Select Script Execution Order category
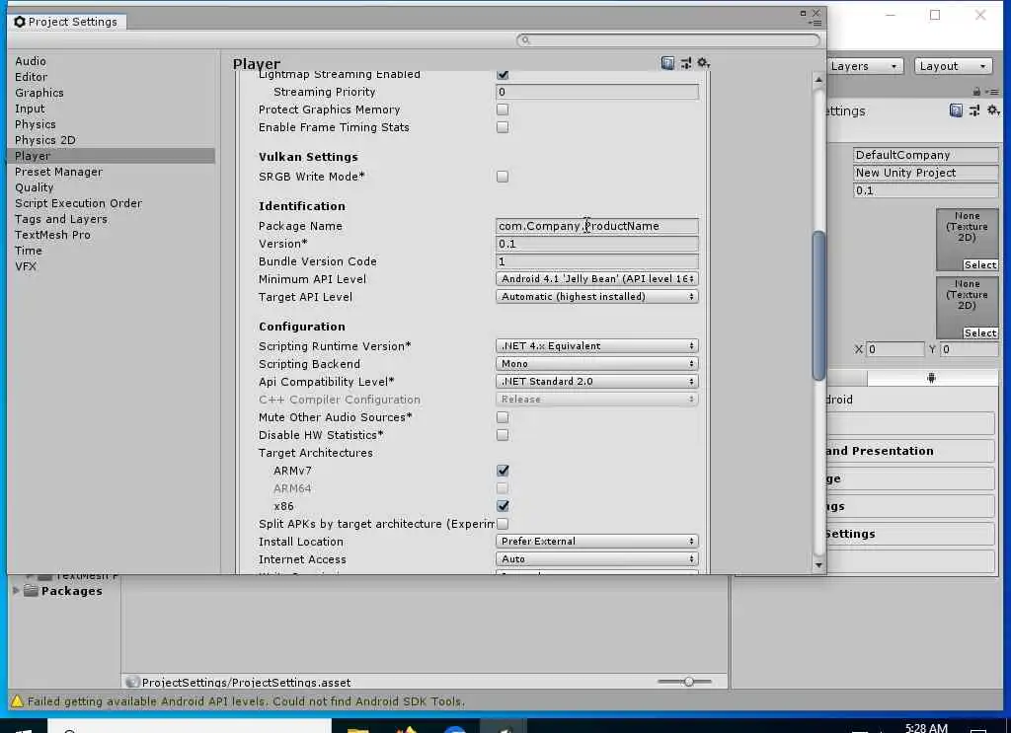The width and height of the screenshot is (1011, 733). coord(78,203)
